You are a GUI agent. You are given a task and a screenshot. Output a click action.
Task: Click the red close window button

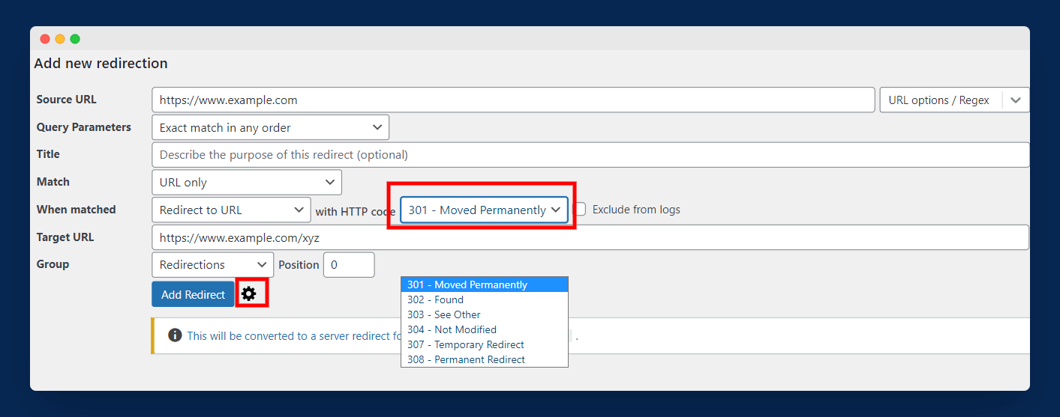point(45,39)
